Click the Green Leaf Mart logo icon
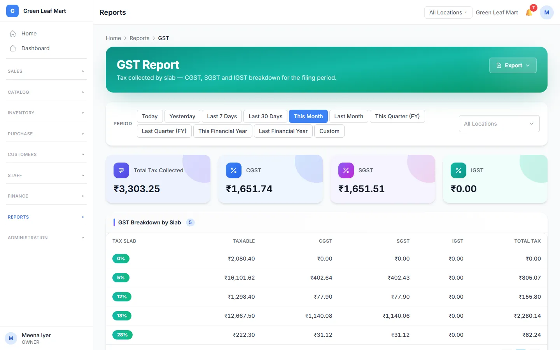Image resolution: width=560 pixels, height=350 pixels. [x=12, y=11]
